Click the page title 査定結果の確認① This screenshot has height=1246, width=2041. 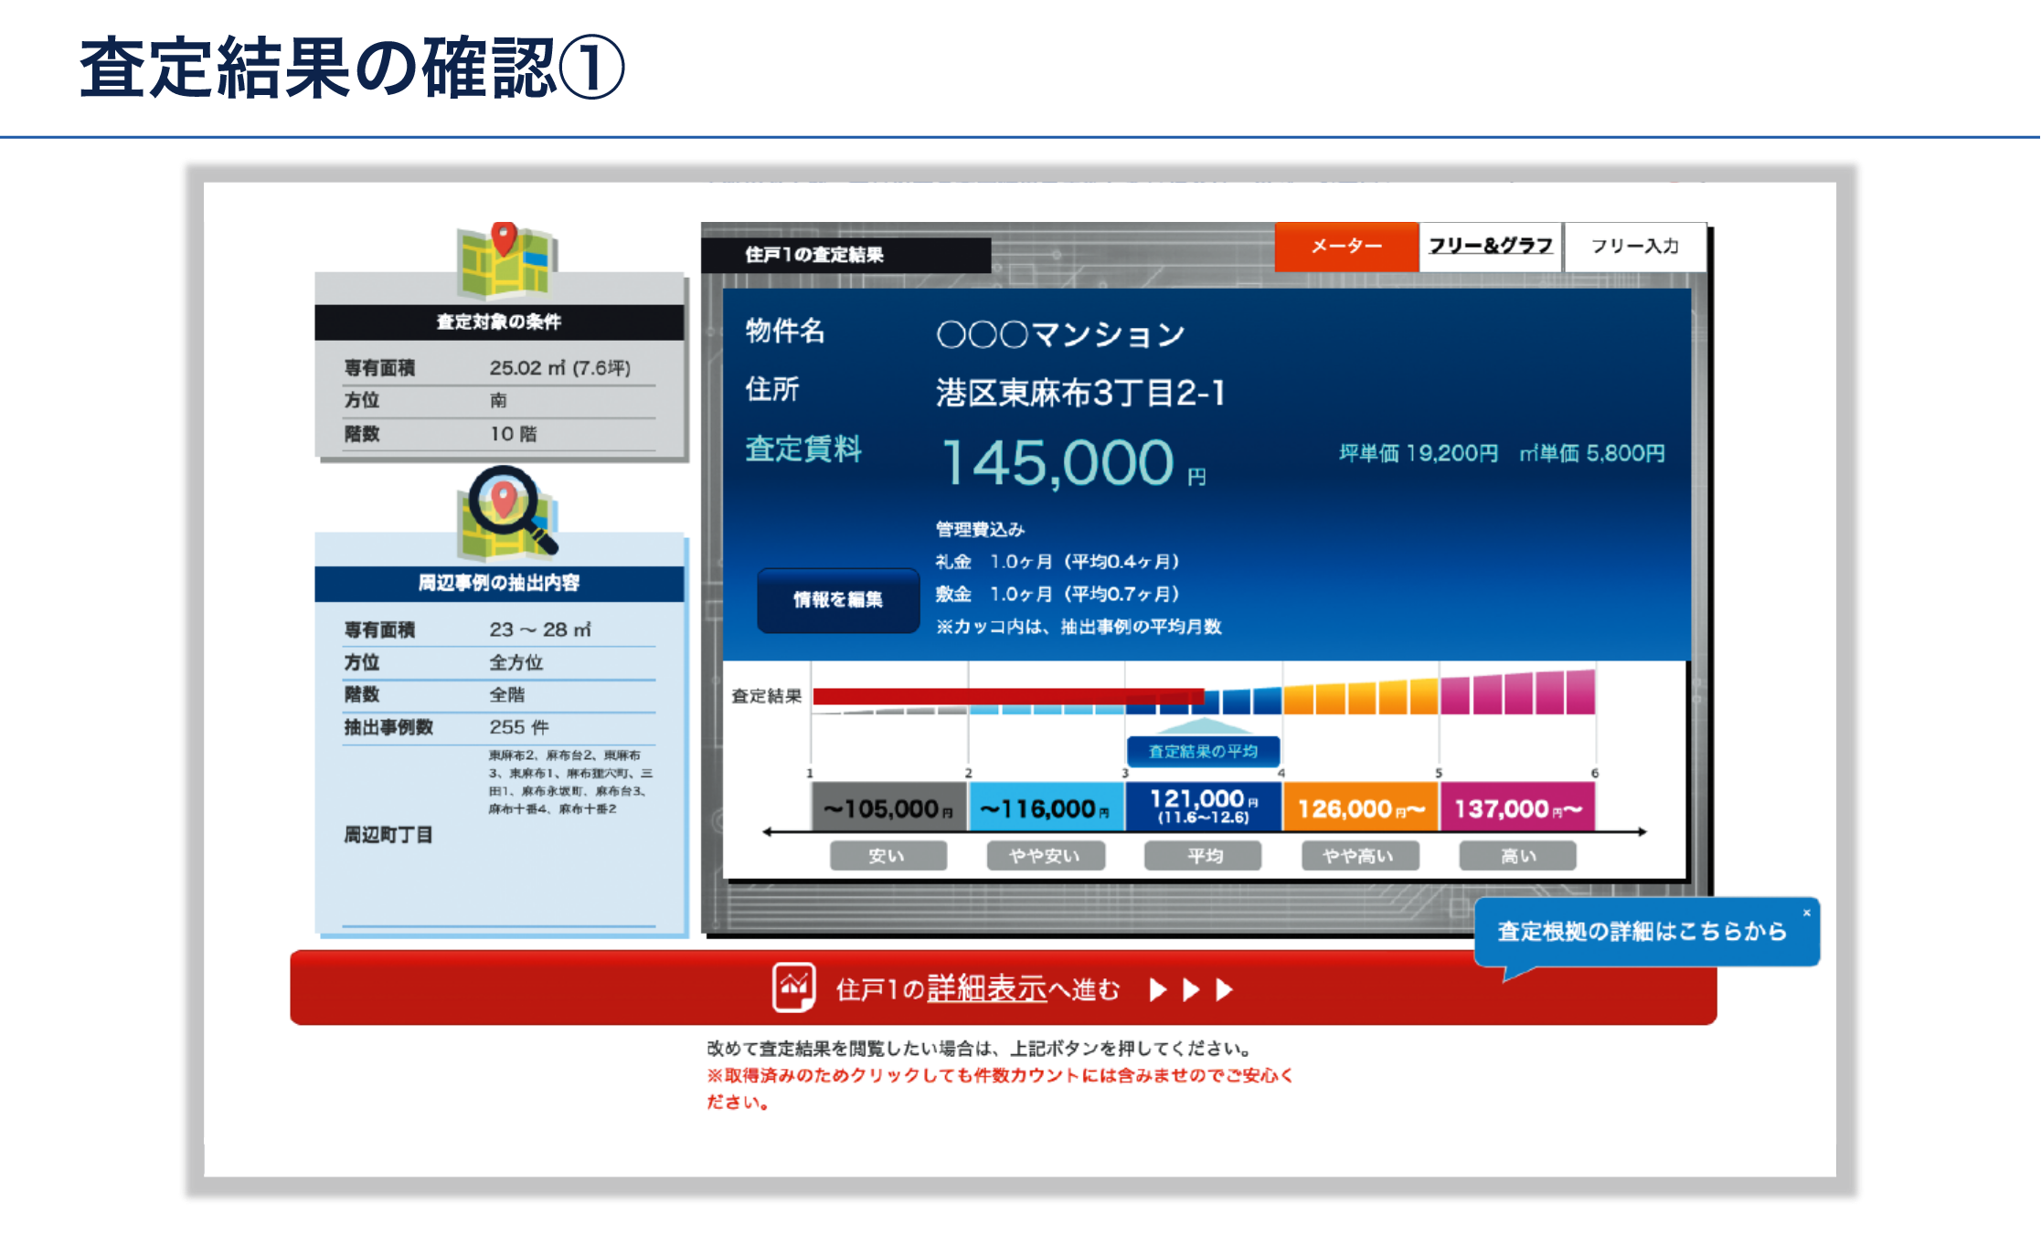coord(353,69)
